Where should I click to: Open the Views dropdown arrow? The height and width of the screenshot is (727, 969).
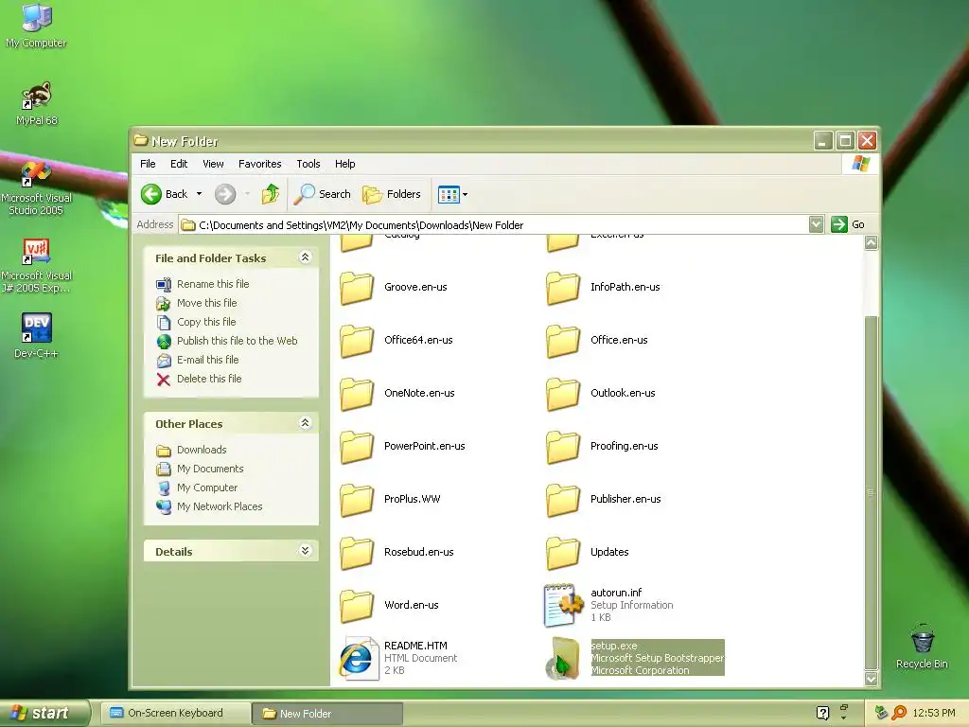pyautogui.click(x=466, y=195)
